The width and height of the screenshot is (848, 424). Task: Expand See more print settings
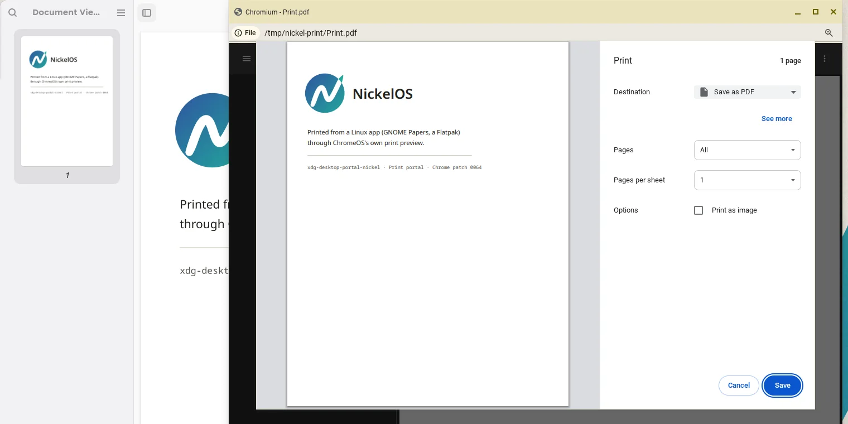(x=777, y=119)
